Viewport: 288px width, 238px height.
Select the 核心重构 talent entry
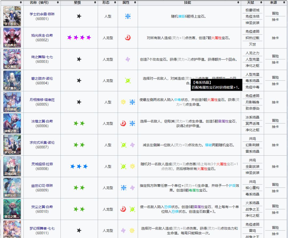[x=252, y=188]
